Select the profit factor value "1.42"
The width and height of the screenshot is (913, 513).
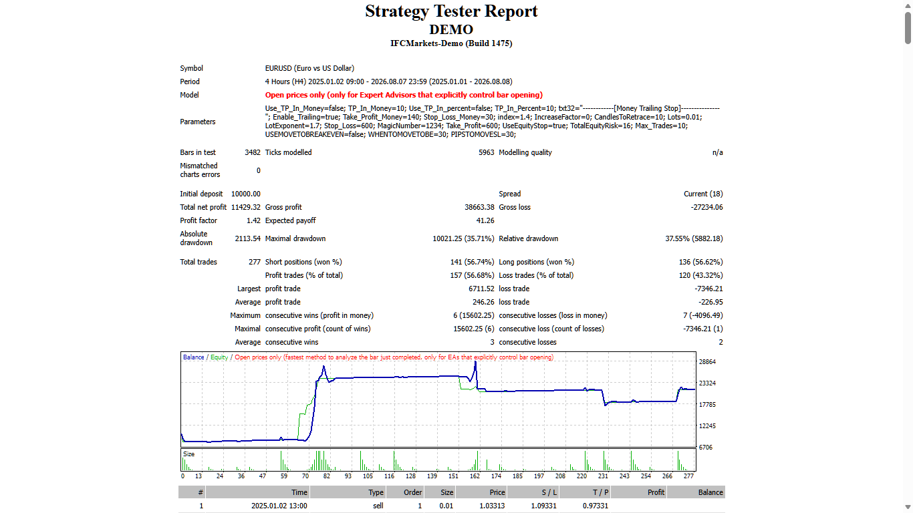point(254,220)
